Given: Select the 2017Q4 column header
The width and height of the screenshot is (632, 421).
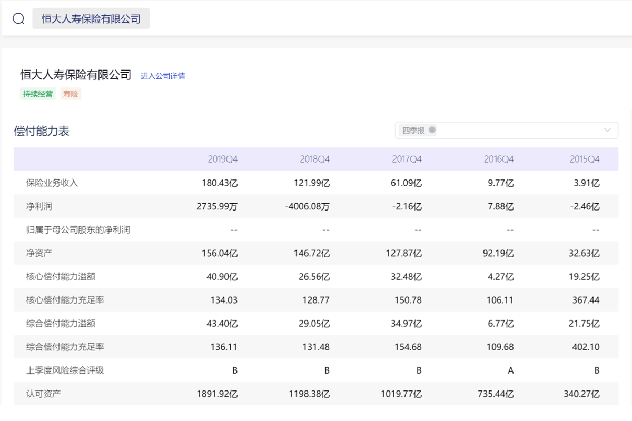Looking at the screenshot, I should pos(407,159).
